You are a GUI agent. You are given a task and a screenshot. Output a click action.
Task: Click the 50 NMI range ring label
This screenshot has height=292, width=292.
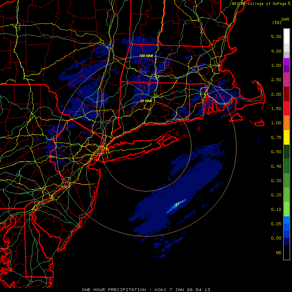click(146, 101)
